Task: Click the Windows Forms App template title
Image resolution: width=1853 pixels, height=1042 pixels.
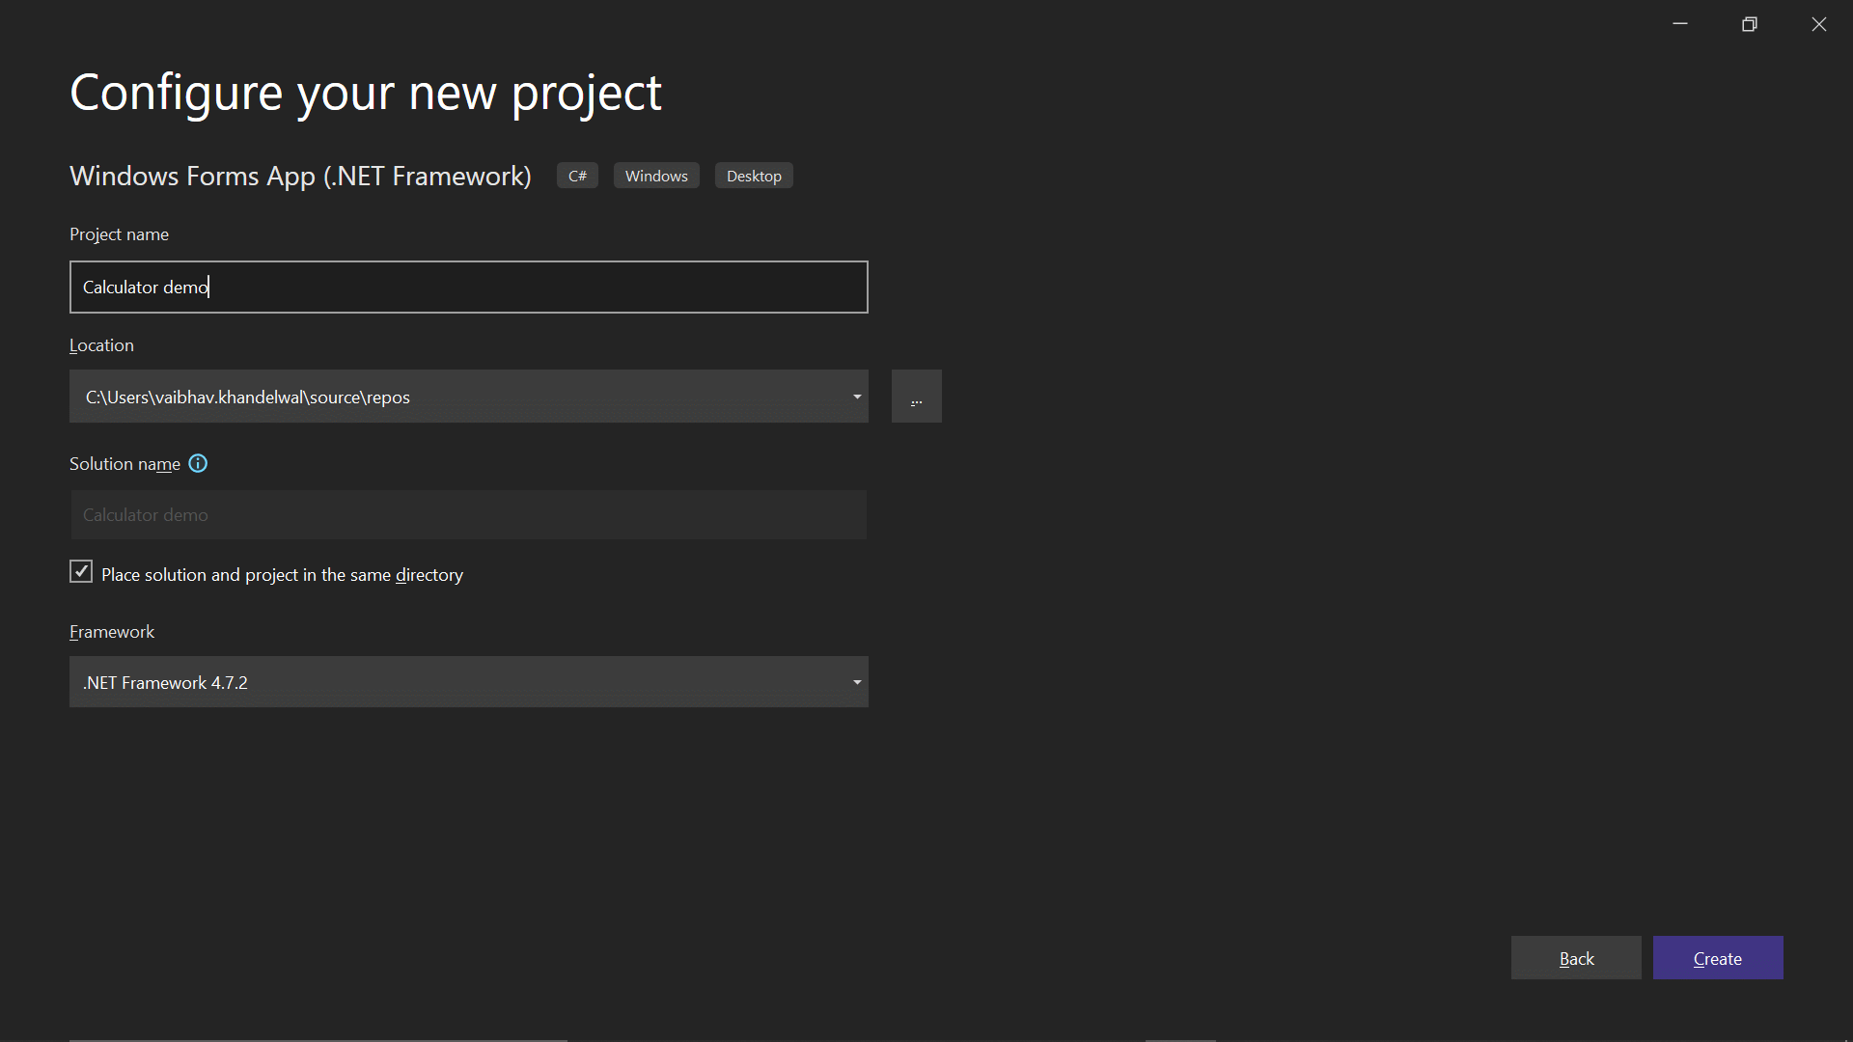Action: pyautogui.click(x=300, y=176)
